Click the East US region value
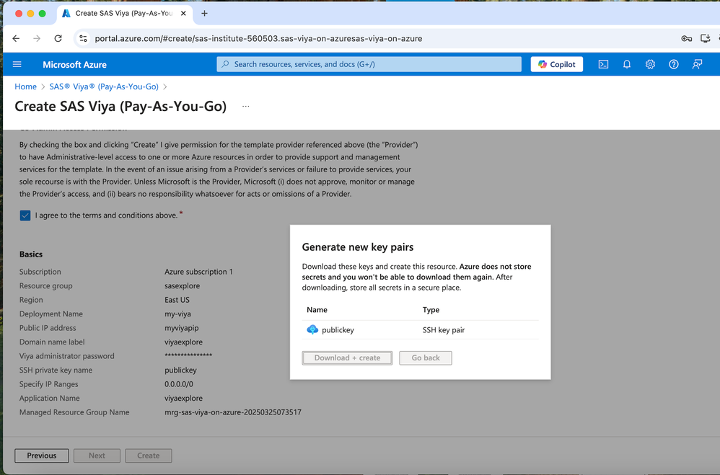 [x=177, y=300]
